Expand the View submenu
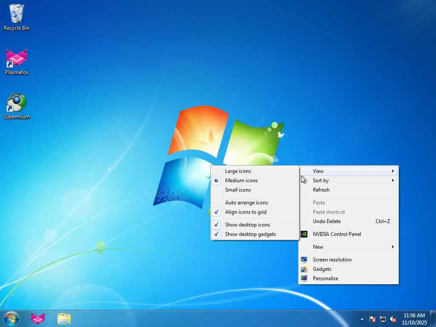Image resolution: width=436 pixels, height=327 pixels. click(348, 171)
